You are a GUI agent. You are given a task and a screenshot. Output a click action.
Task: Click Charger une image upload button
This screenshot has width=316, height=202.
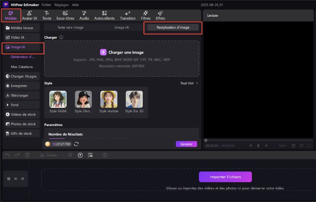coord(122,52)
